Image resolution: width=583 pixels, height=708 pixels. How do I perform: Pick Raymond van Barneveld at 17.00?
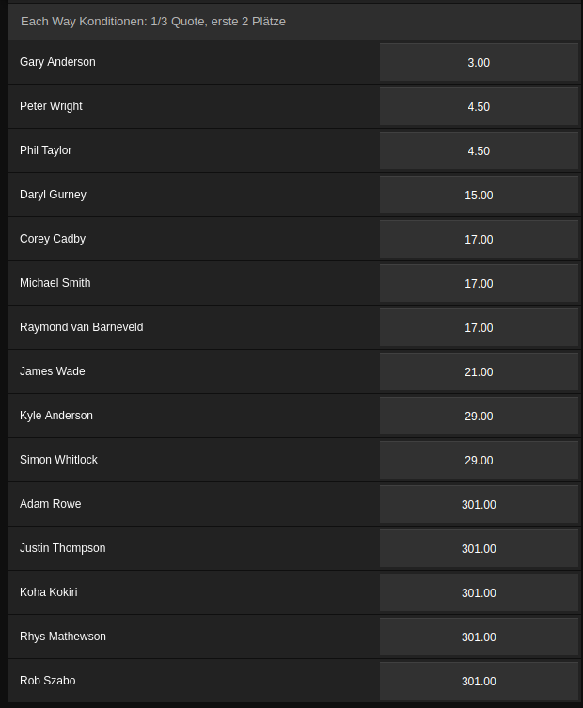pos(479,328)
